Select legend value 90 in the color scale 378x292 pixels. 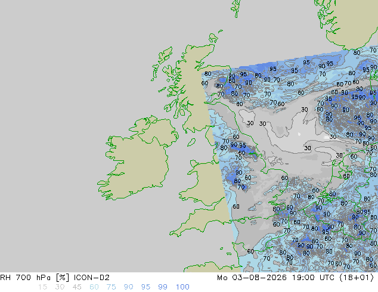[128, 287]
